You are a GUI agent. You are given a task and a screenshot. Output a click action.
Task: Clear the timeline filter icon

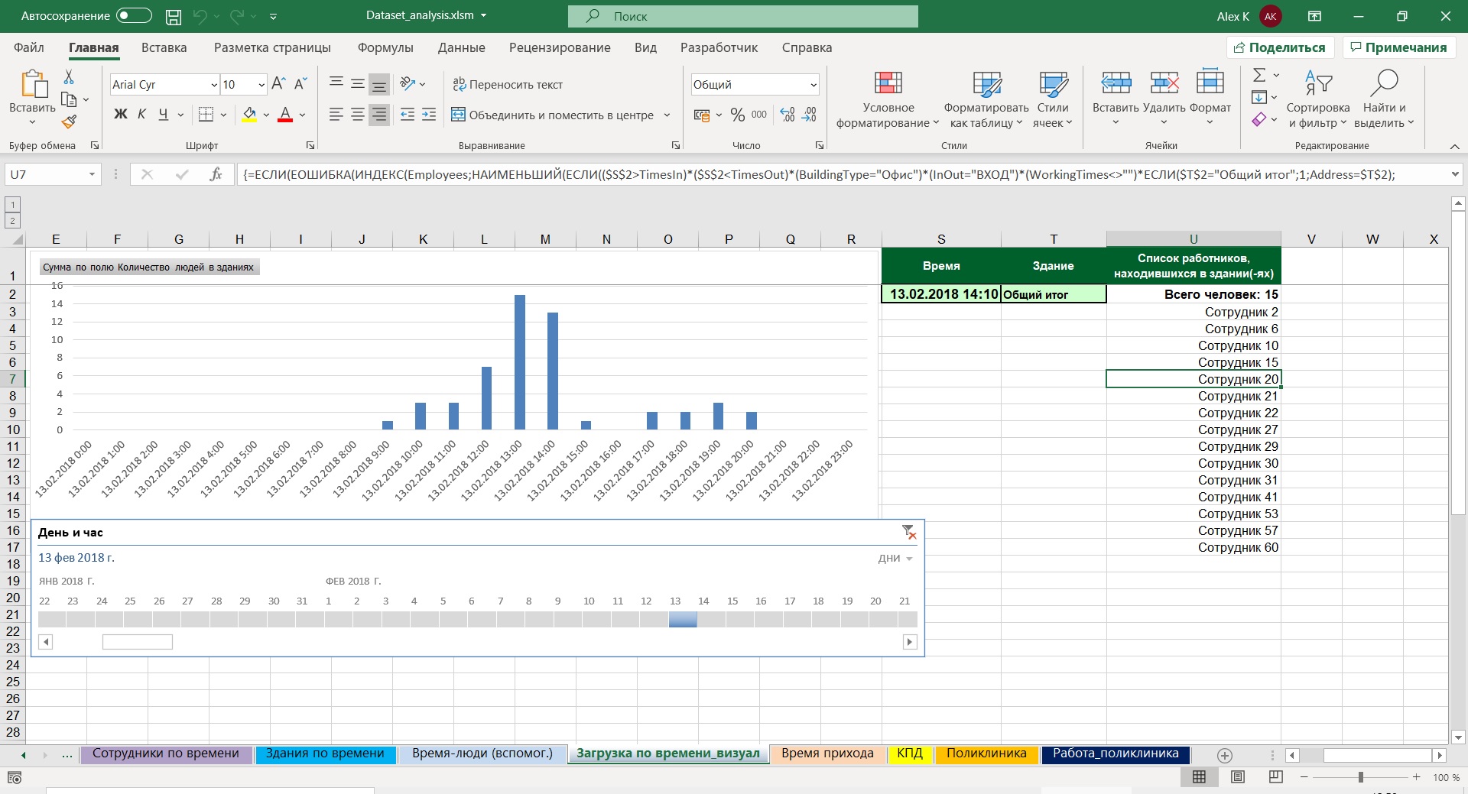[908, 532]
